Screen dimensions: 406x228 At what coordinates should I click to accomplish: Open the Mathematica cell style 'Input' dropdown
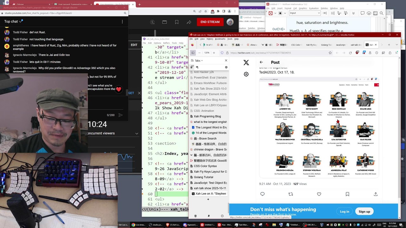[x=305, y=13]
